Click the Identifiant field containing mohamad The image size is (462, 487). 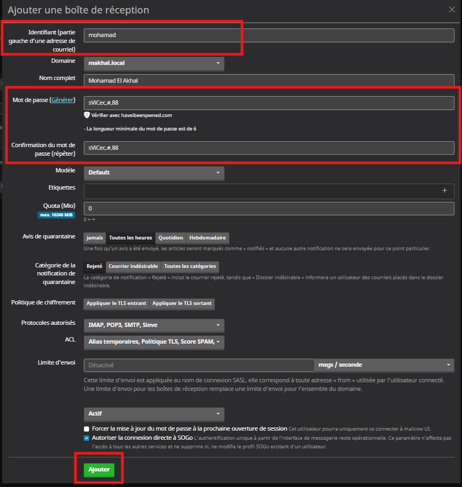point(269,35)
